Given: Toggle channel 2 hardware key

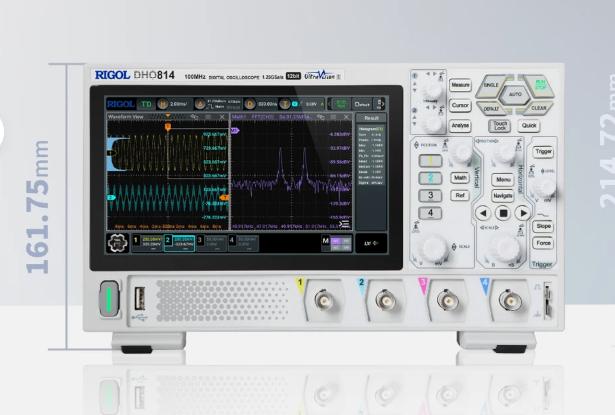Looking at the screenshot, I should (x=430, y=178).
